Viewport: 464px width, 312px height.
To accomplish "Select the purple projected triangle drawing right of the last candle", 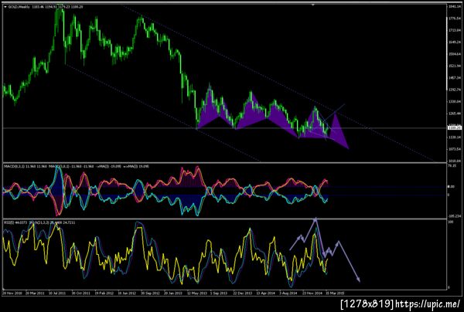I will 338,131.
